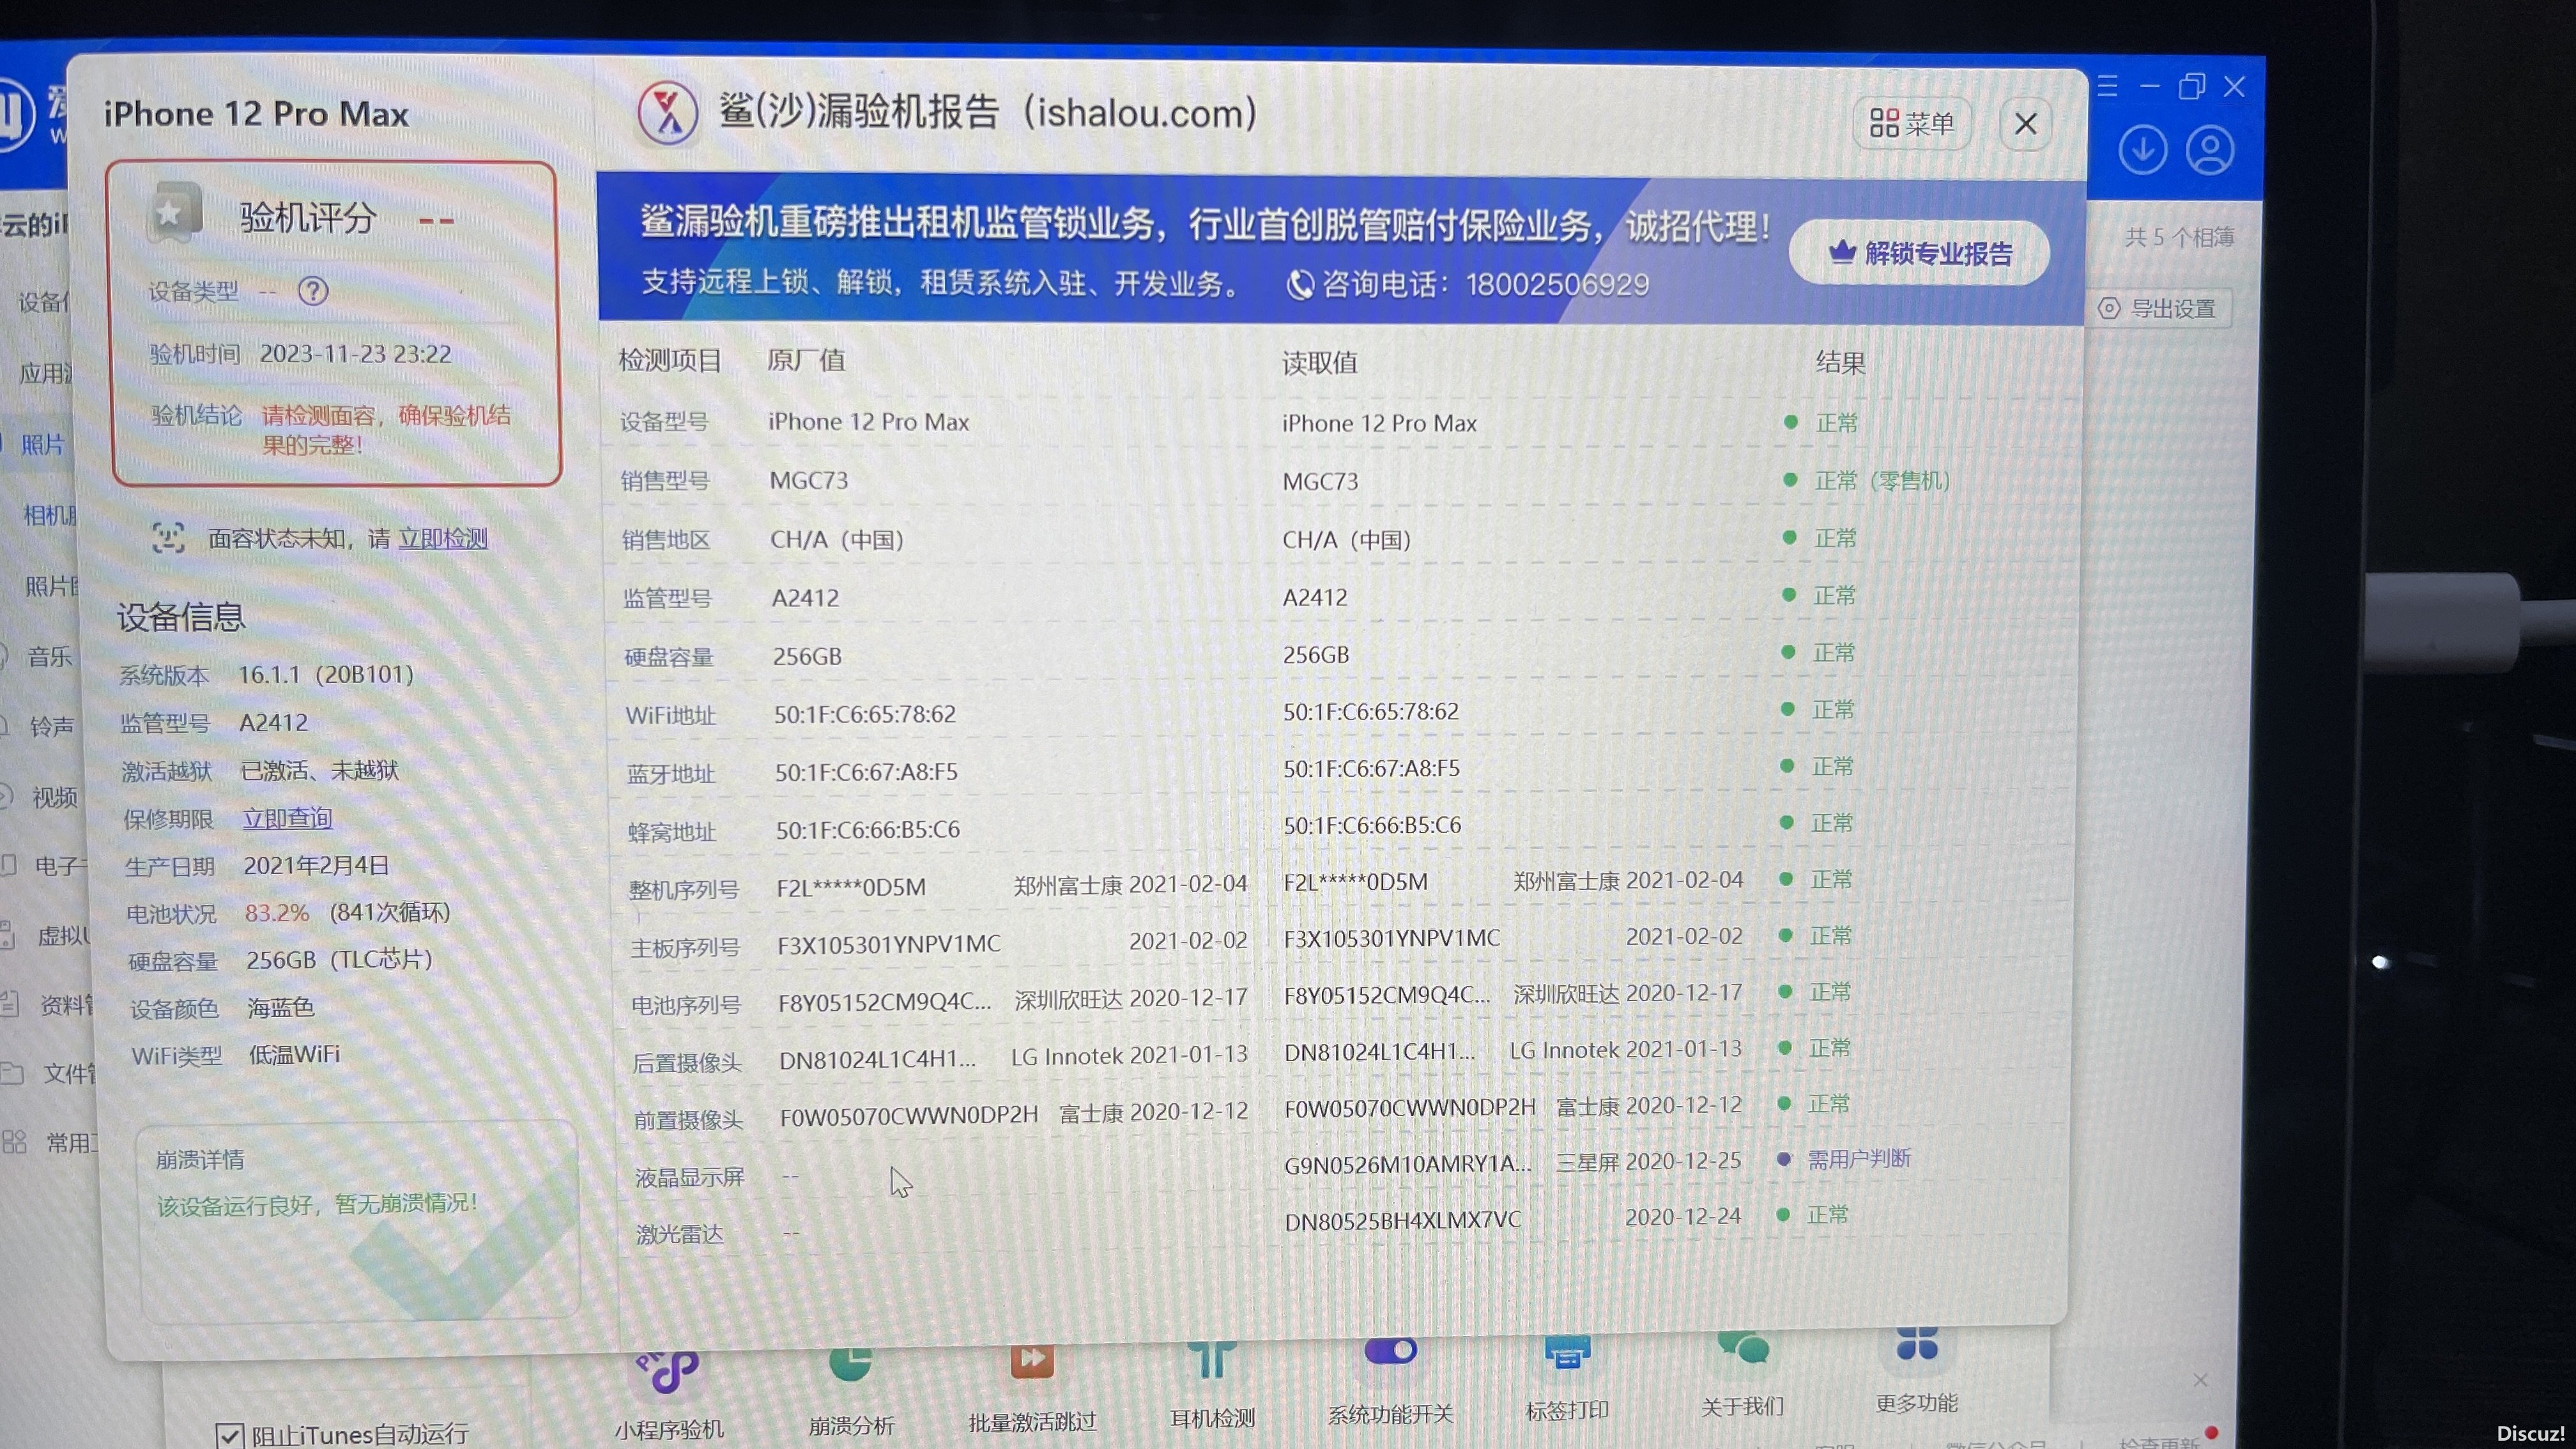The width and height of the screenshot is (2576, 1449).
Task: Click the 读取值 column header
Action: [x=1320, y=363]
